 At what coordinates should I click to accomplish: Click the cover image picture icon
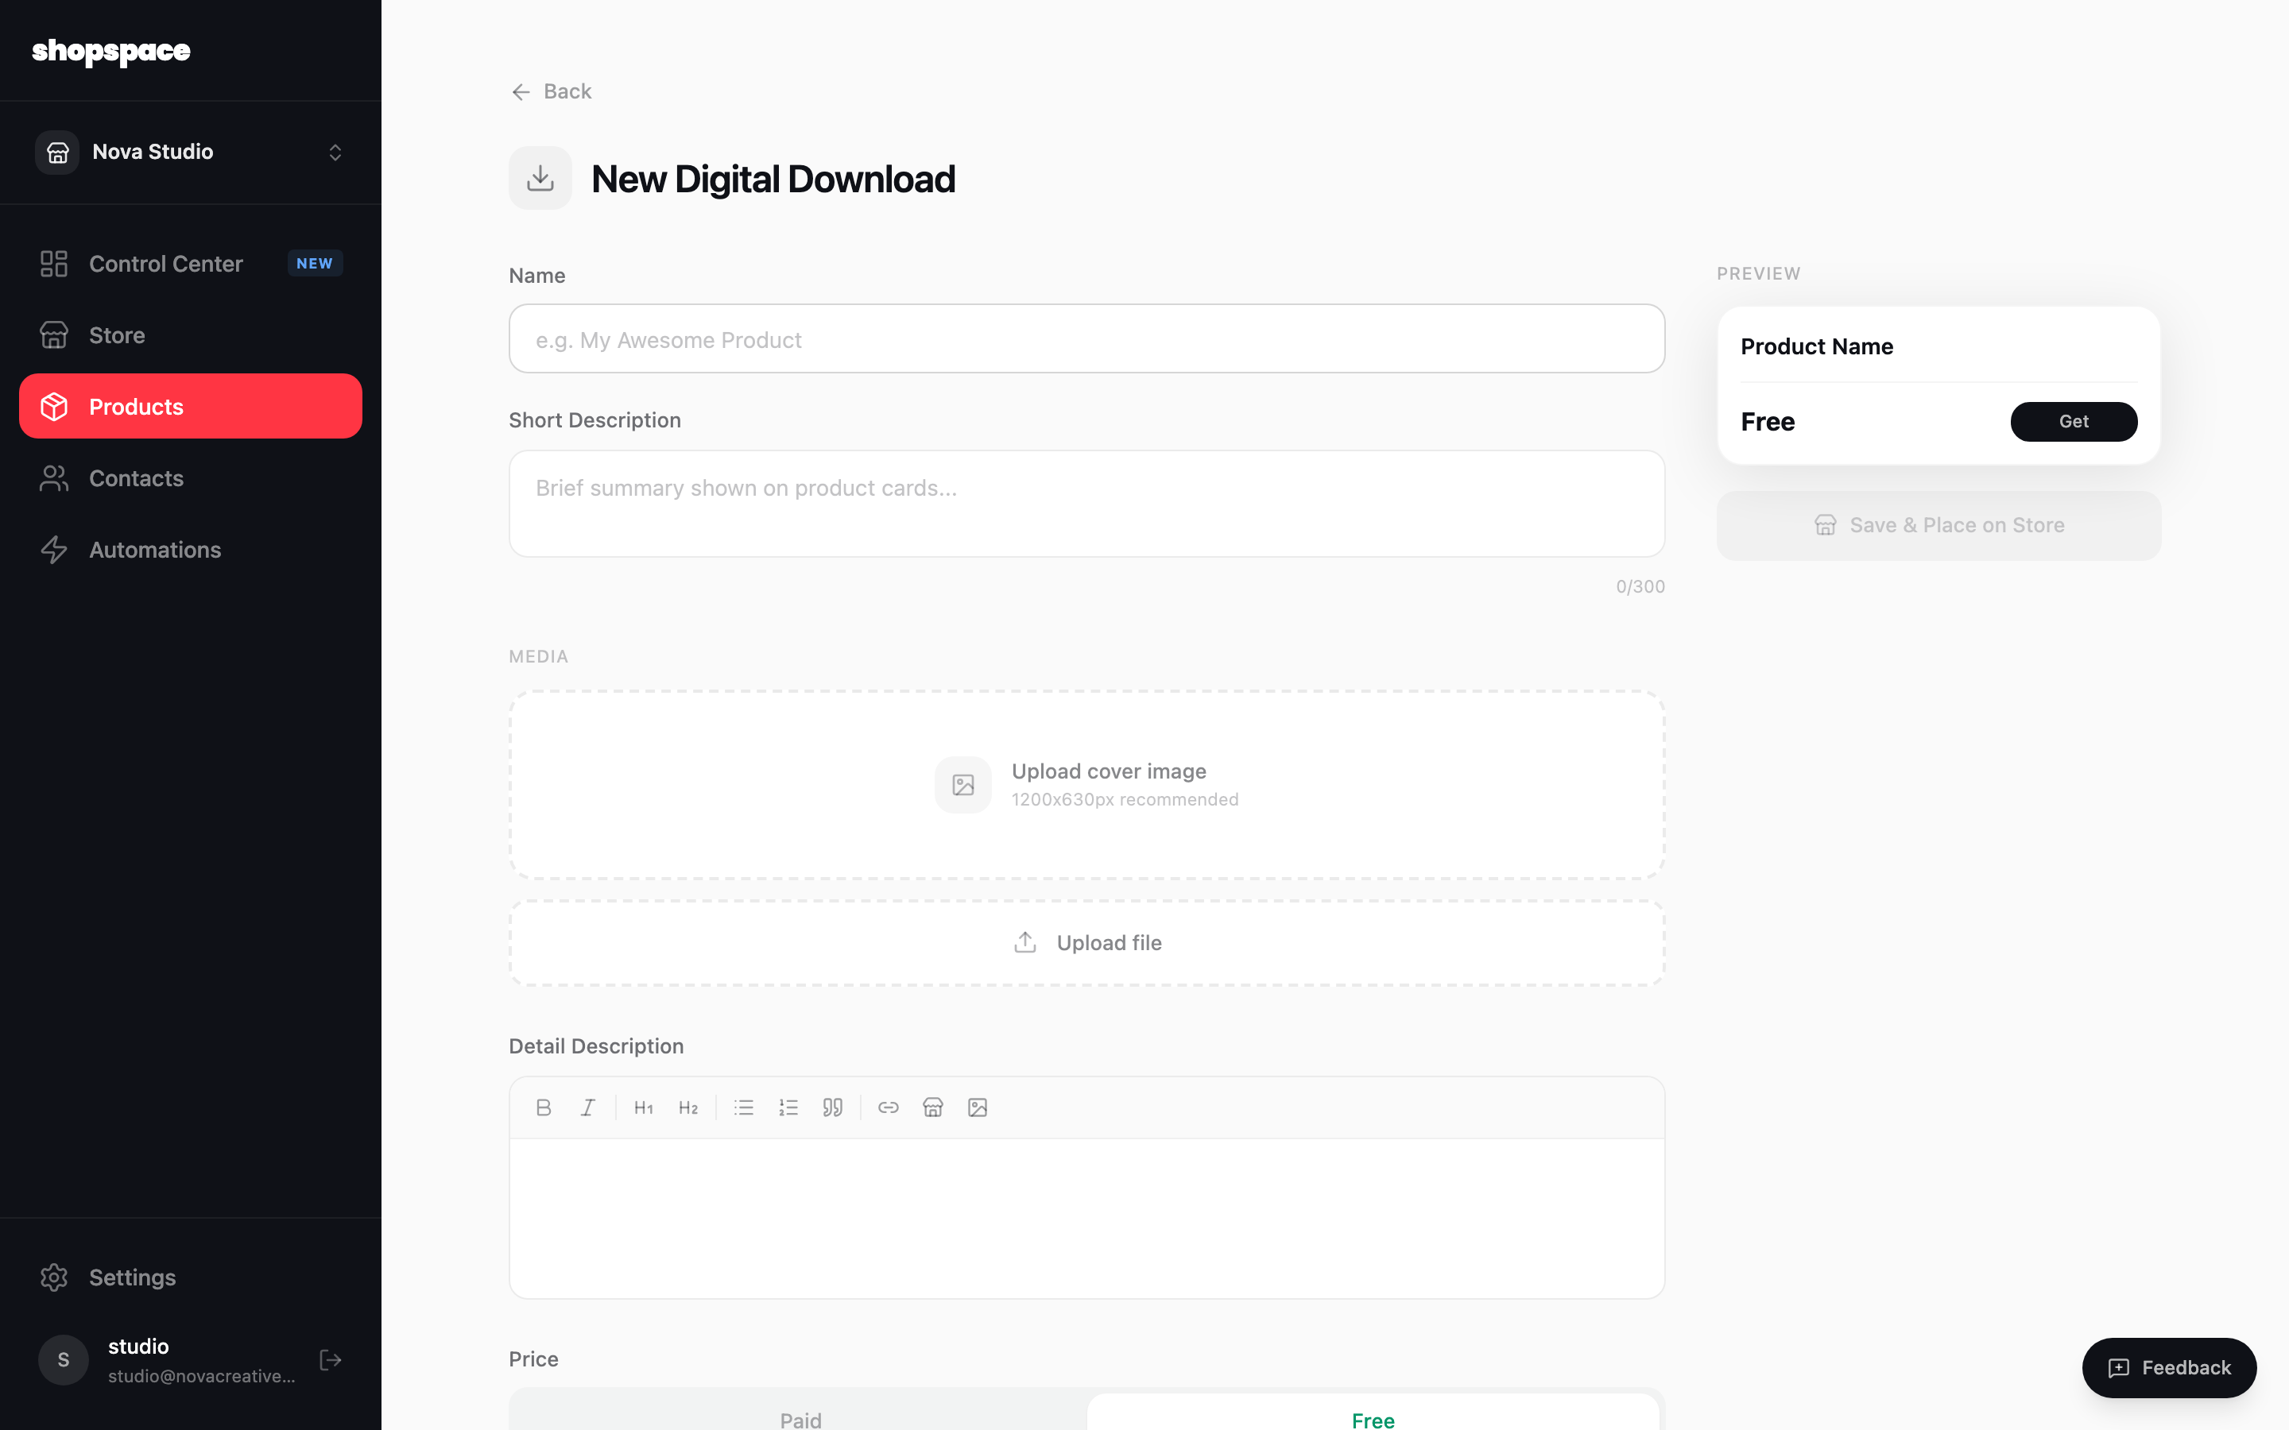963,785
